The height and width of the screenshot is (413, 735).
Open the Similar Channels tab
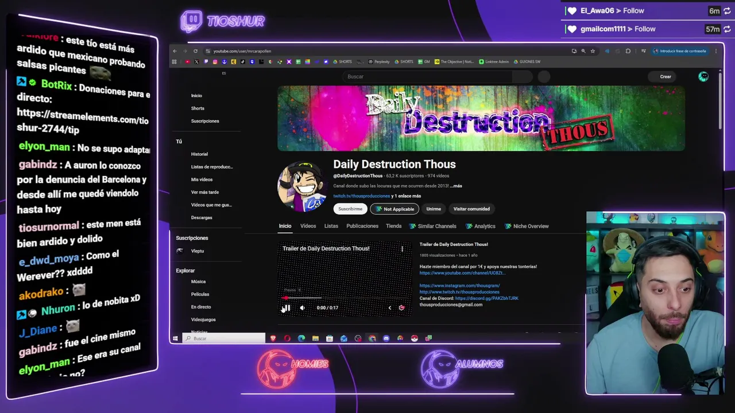pos(433,226)
